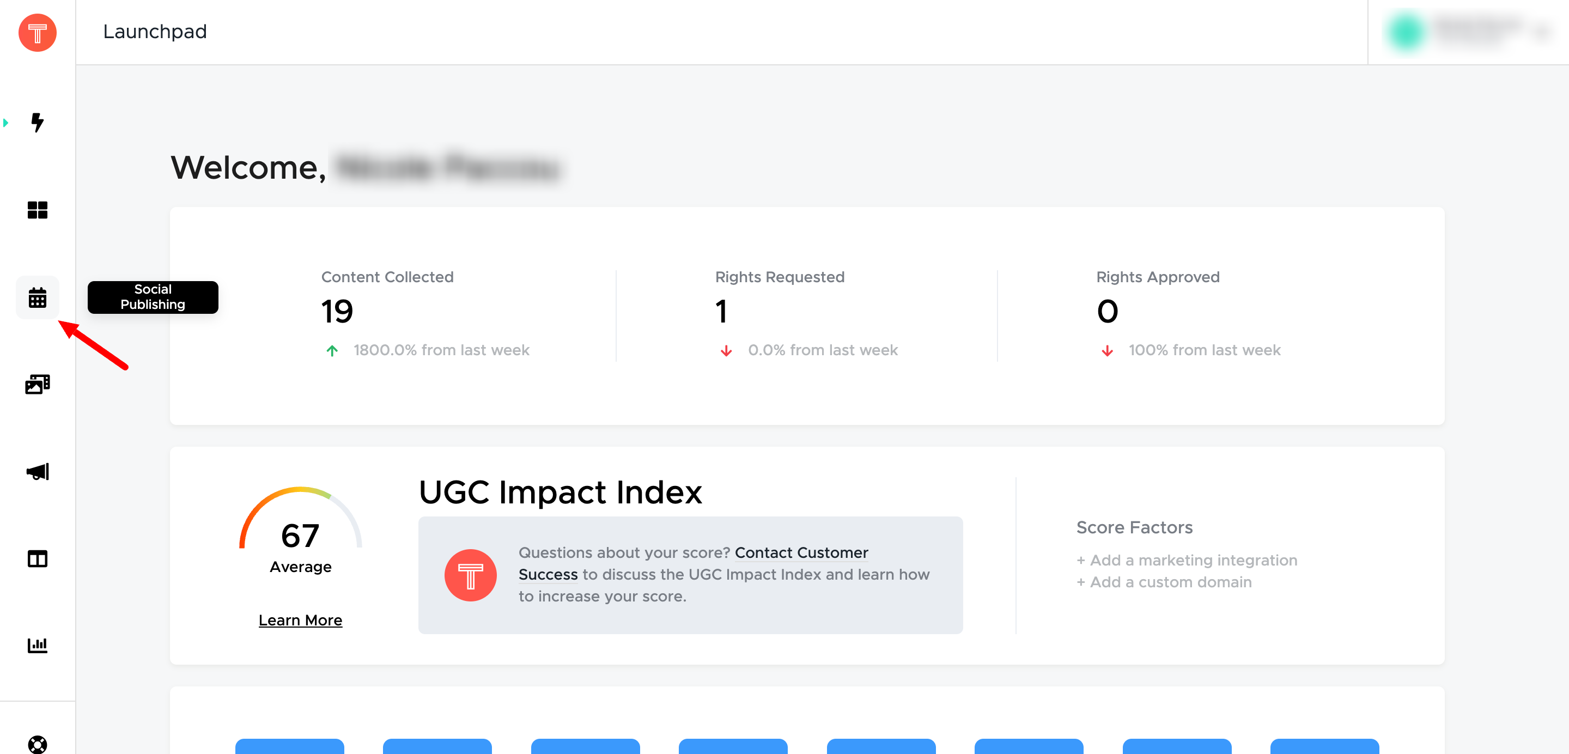The width and height of the screenshot is (1569, 754).
Task: Open Social Publishing calendar icon
Action: point(37,297)
